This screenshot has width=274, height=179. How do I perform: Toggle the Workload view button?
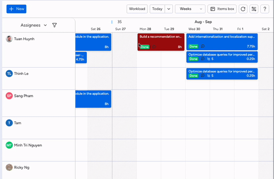(137, 9)
